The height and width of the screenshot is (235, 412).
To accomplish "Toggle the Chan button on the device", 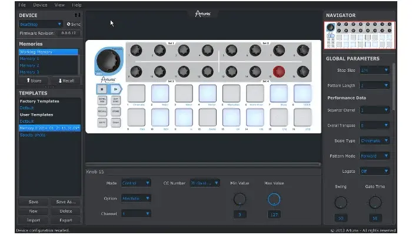I will pyautogui.click(x=115, y=123).
